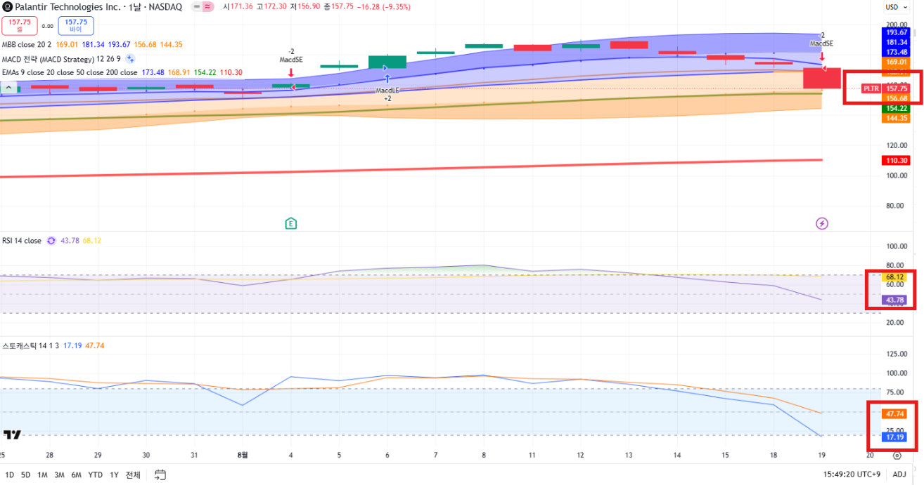Click the earnings E marker icon
The width and height of the screenshot is (924, 485).
tap(290, 223)
